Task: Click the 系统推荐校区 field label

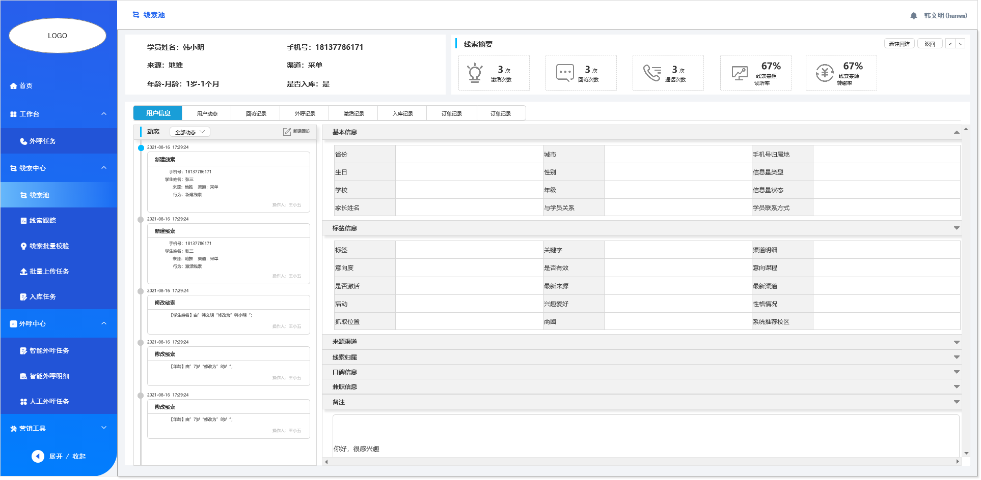Action: tap(771, 322)
